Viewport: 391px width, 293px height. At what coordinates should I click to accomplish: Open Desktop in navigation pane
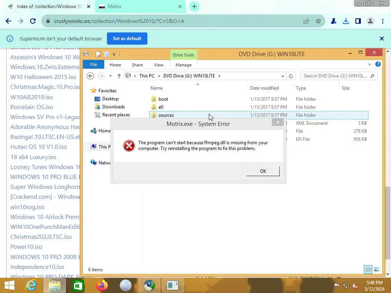pos(110,99)
